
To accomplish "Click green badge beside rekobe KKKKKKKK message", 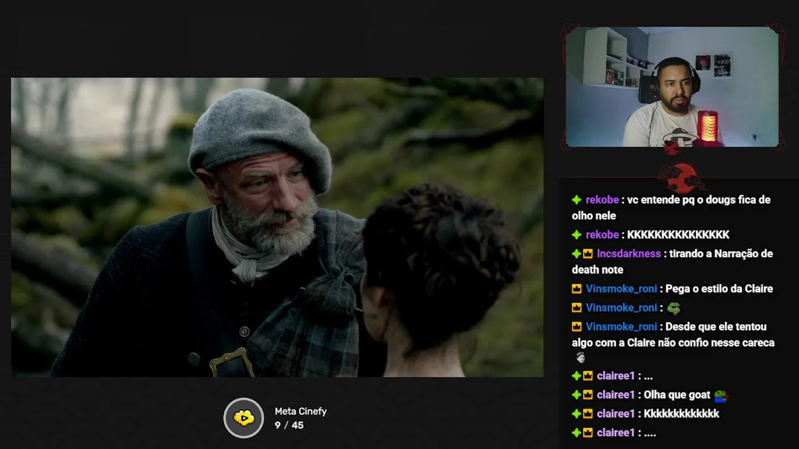I will pos(577,235).
